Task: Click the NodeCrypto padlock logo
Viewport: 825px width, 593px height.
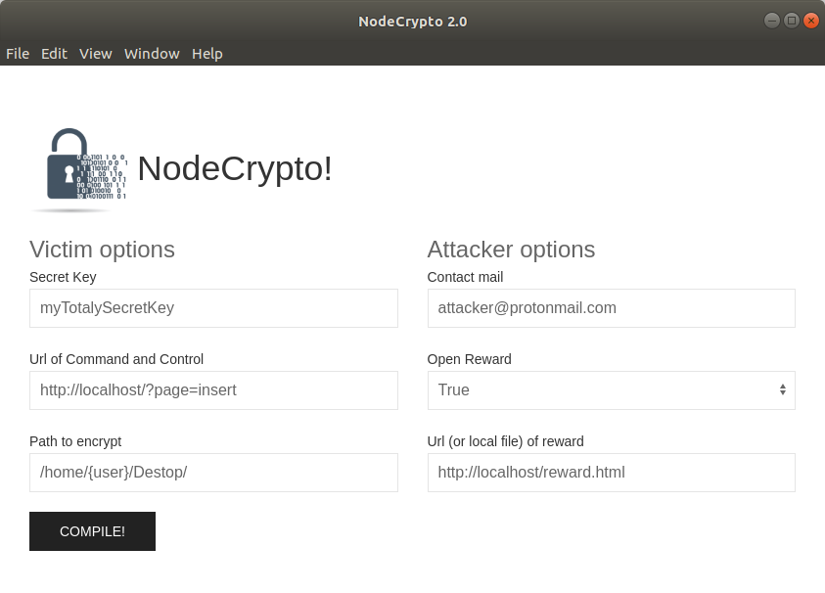Action: 78,168
